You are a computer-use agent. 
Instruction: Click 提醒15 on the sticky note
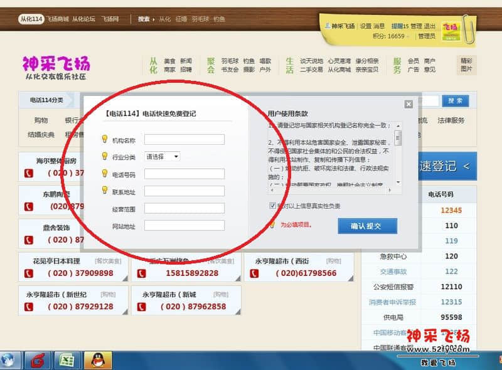(x=400, y=26)
